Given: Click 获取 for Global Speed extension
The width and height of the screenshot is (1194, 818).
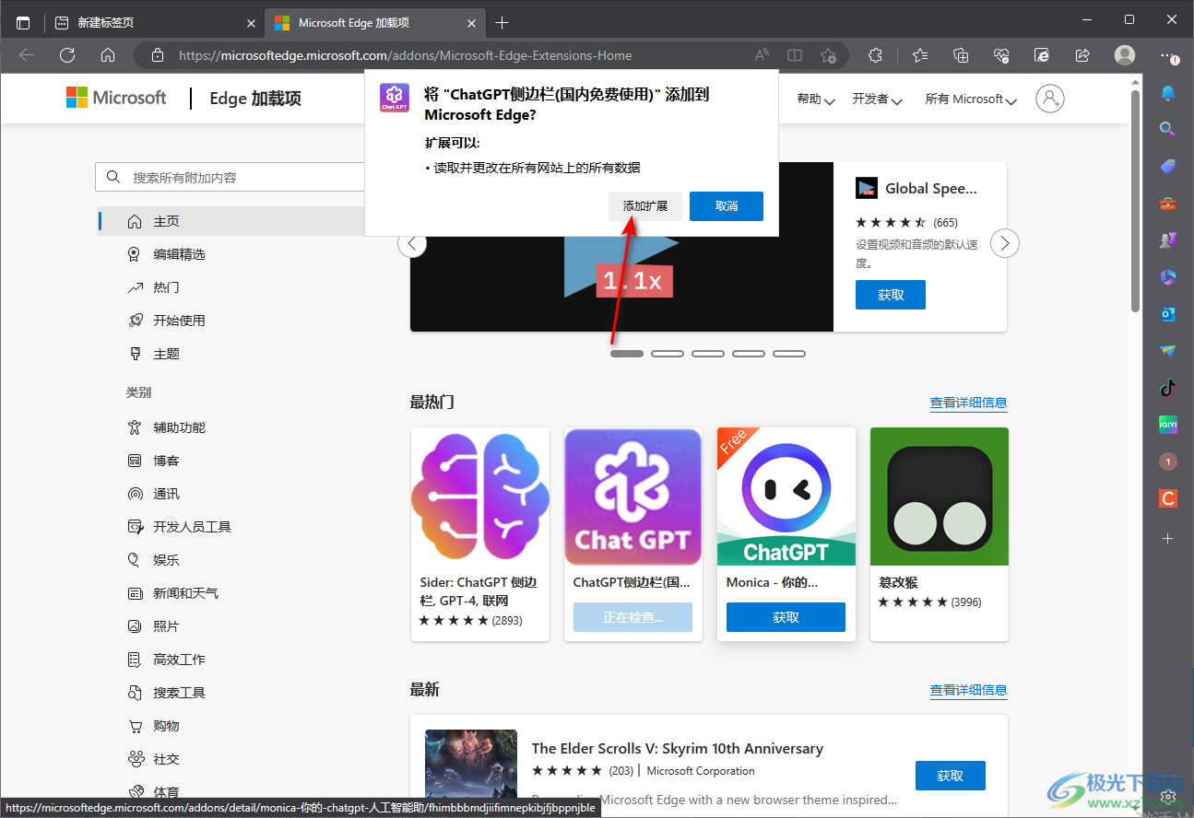Looking at the screenshot, I should (x=891, y=295).
